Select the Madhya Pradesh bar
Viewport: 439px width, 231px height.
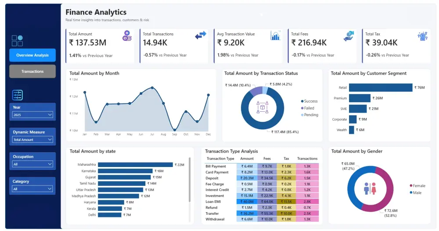[x=119, y=196]
